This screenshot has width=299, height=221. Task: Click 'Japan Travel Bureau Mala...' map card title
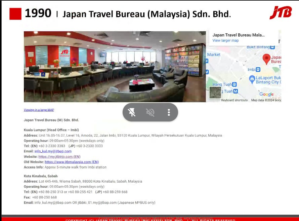pos(239,35)
